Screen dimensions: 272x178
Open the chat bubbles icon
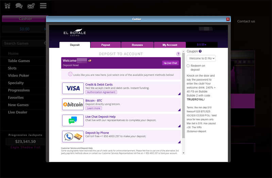coord(19,6)
